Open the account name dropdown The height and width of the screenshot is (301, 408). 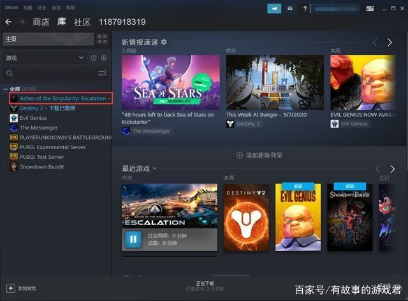(336, 8)
